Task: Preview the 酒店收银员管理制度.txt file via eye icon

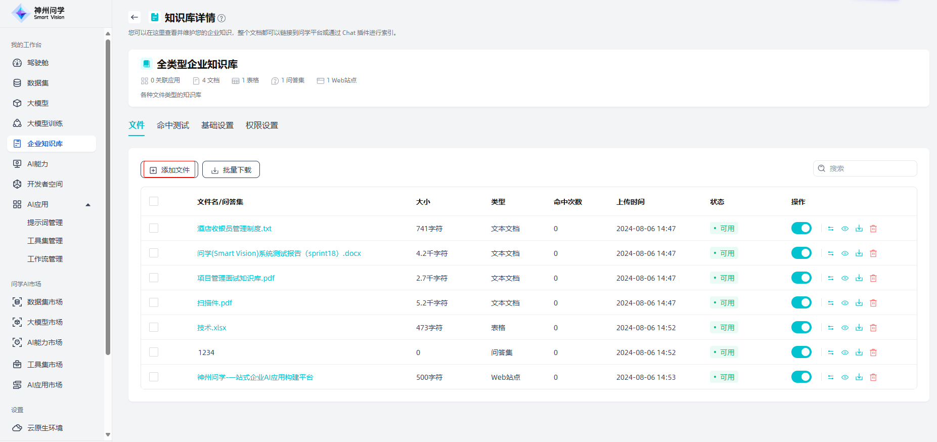Action: click(x=845, y=229)
